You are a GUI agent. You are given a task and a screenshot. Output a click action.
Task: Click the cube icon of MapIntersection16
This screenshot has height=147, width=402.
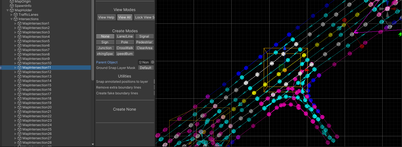pyautogui.click(x=20, y=90)
